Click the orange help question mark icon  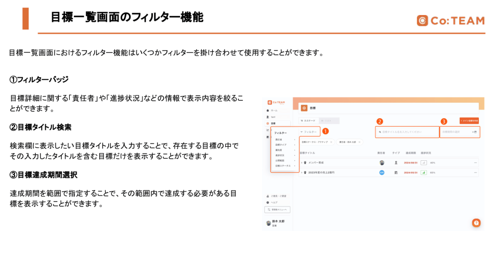click(x=476, y=223)
